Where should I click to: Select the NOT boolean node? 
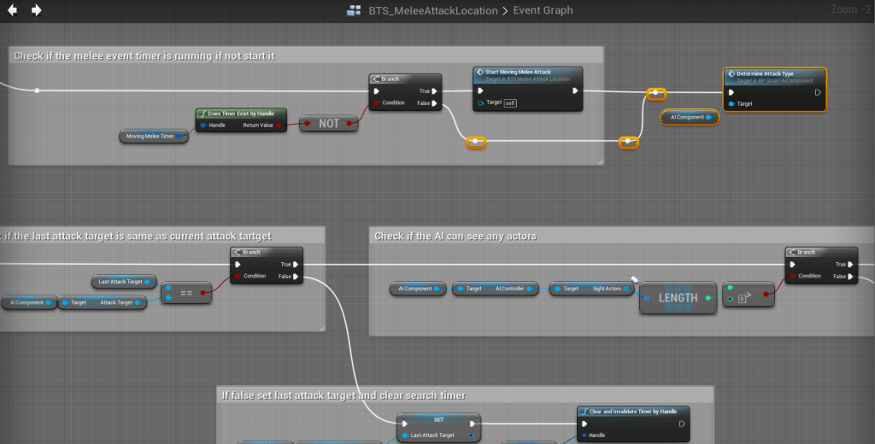coord(329,124)
